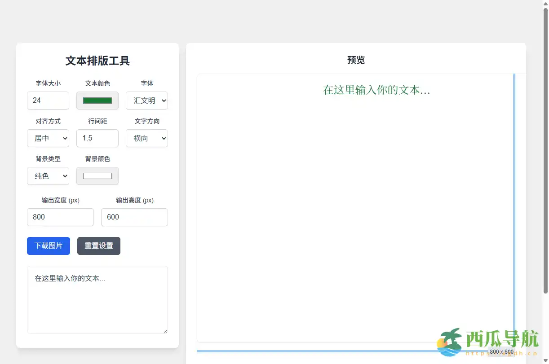Screen dimensions: 549x364
Task: Select the 字体大小 font size input showing 24
Action: [48, 101]
